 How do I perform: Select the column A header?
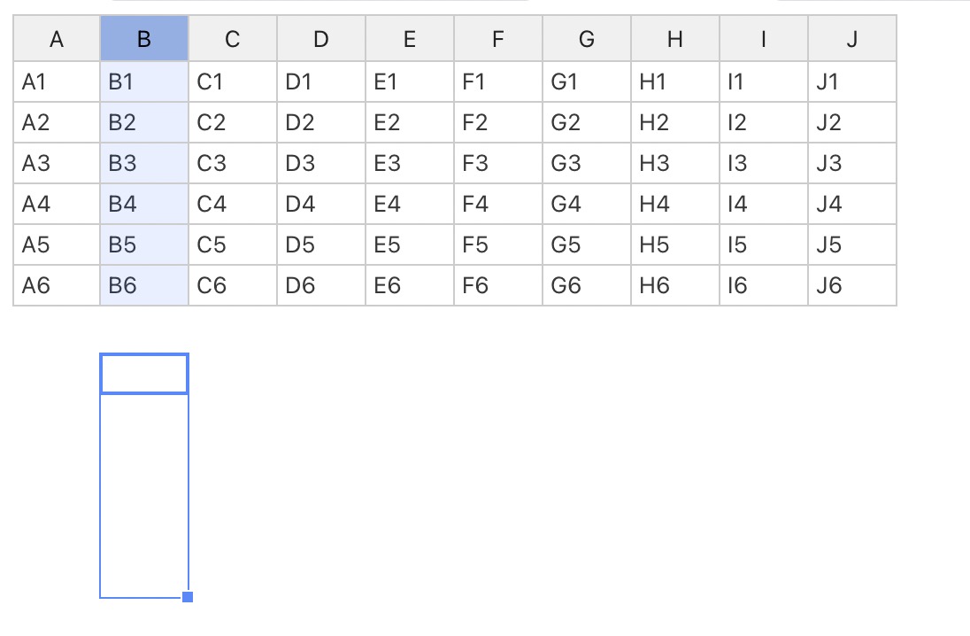[56, 39]
